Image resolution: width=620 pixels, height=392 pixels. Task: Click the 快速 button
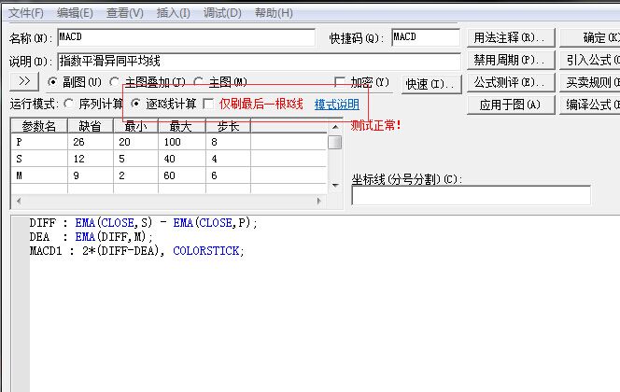pos(431,83)
